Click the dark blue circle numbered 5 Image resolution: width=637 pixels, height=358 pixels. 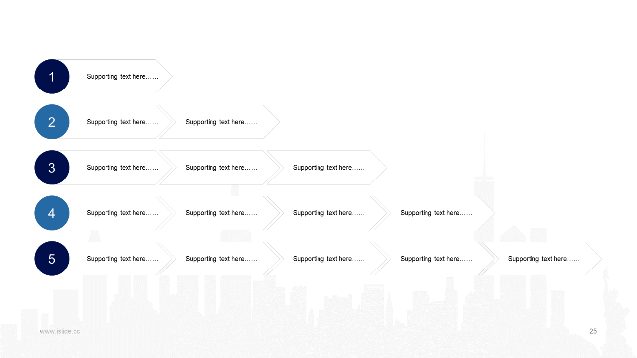(x=52, y=259)
